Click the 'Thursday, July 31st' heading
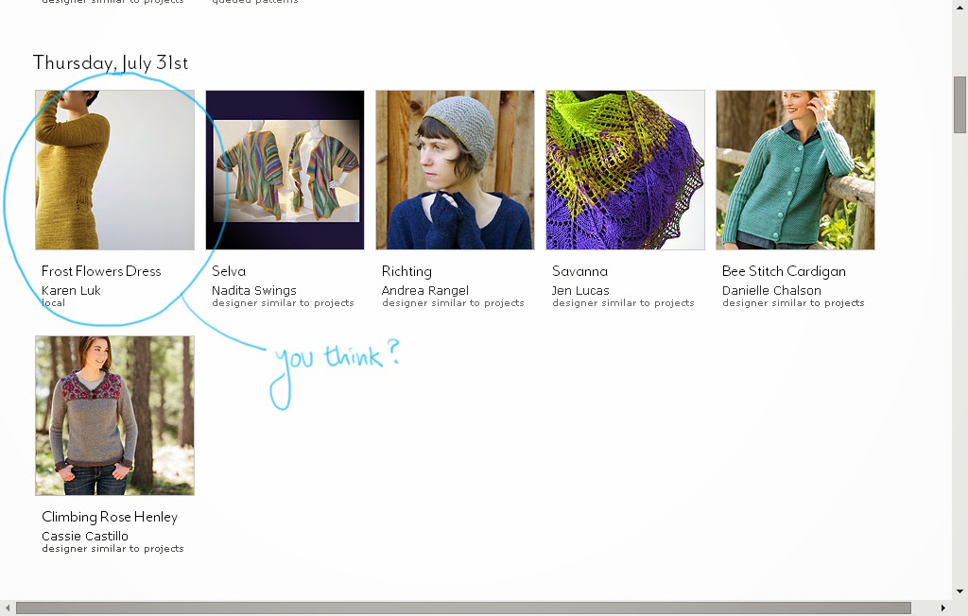The width and height of the screenshot is (968, 616). click(111, 63)
